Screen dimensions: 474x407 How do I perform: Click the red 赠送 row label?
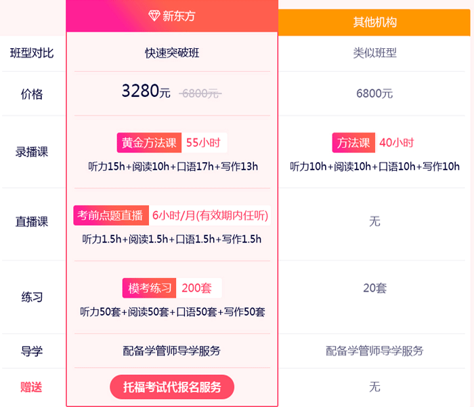click(x=31, y=387)
